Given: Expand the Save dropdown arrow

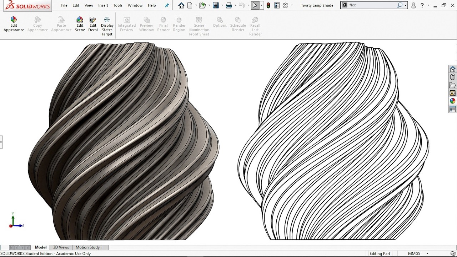Looking at the screenshot, I should coord(222,5).
